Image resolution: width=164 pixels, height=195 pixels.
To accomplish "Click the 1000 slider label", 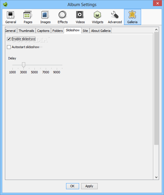I will (12, 72).
